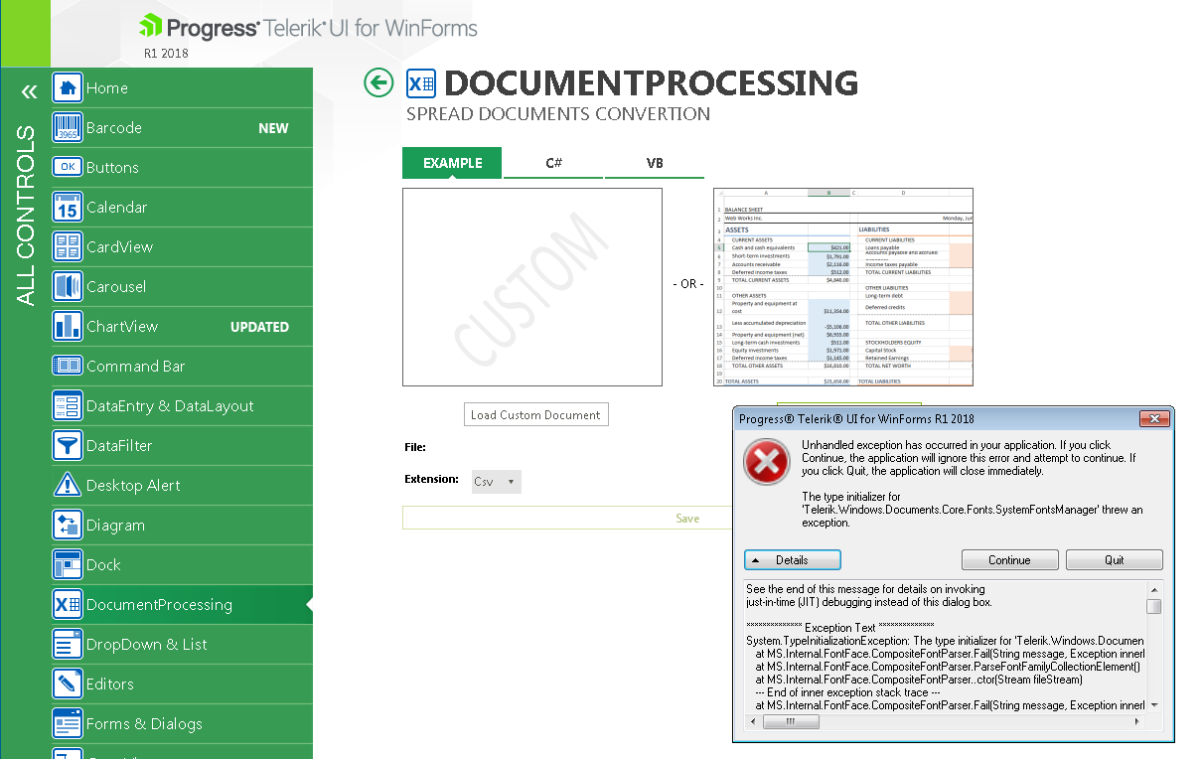Image resolution: width=1202 pixels, height=759 pixels.
Task: Click the Diagram label in sidebar
Action: 116,526
